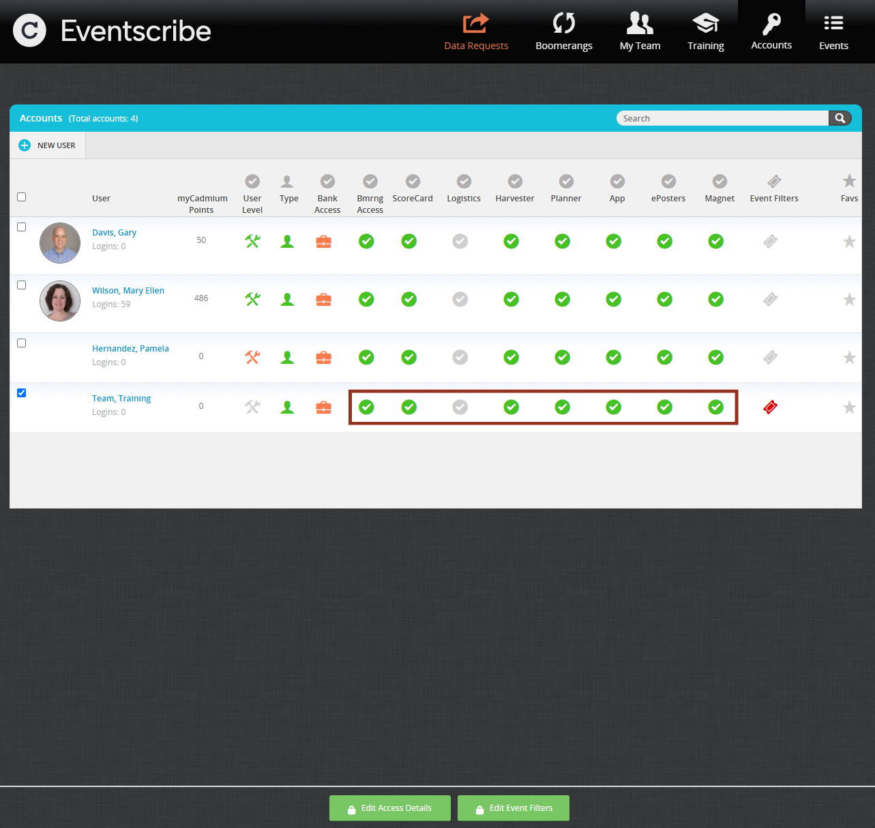
Task: Uncheck the Team, Training row checkbox
Action: point(22,393)
